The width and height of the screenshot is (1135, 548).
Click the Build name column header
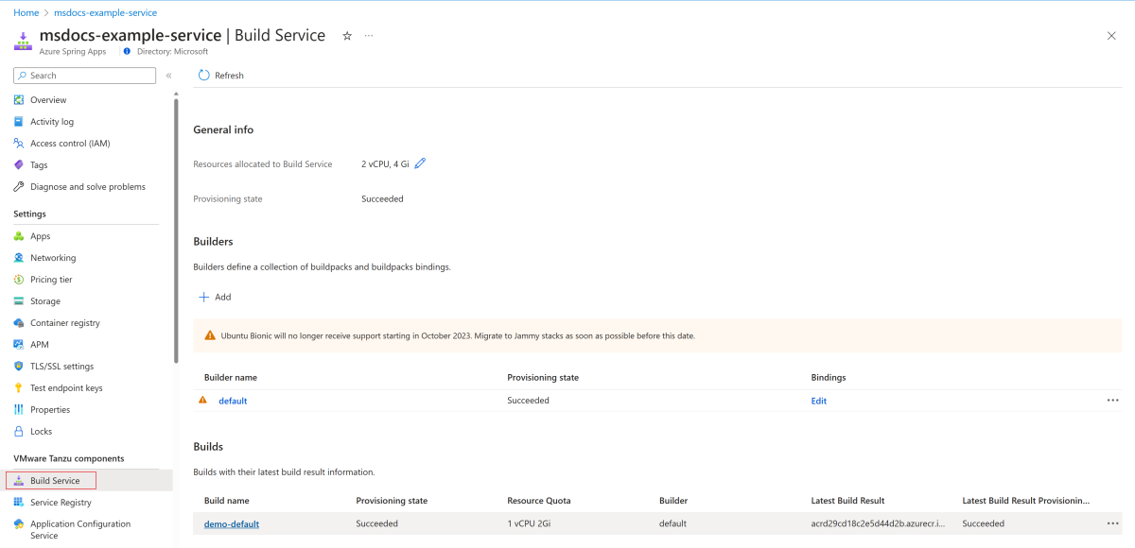227,500
